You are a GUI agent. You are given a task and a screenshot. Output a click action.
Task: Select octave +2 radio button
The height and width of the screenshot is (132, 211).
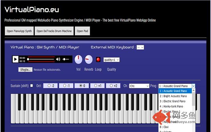tap(111, 85)
